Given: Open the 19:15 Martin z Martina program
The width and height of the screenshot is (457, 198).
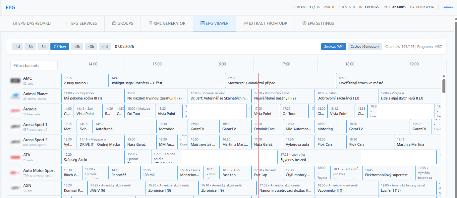Looking at the screenshot, I should pos(418,142).
